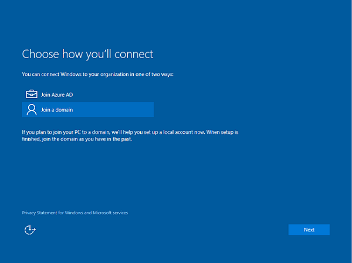The height and width of the screenshot is (263, 352).
Task: Click the words 'Microsoft services' in privacy link
Action: click(x=111, y=213)
